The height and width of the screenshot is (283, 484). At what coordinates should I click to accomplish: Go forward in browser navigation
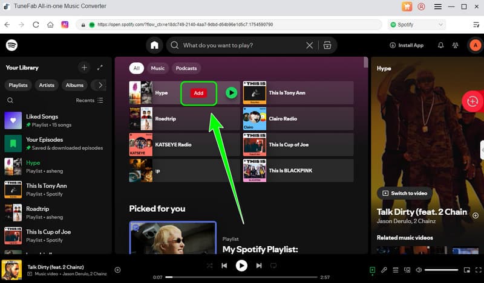(21, 25)
